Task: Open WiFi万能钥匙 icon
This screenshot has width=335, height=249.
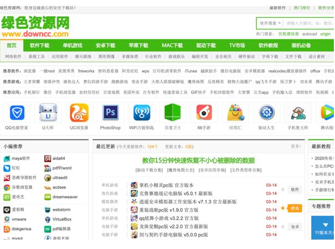Action: [x=141, y=113]
